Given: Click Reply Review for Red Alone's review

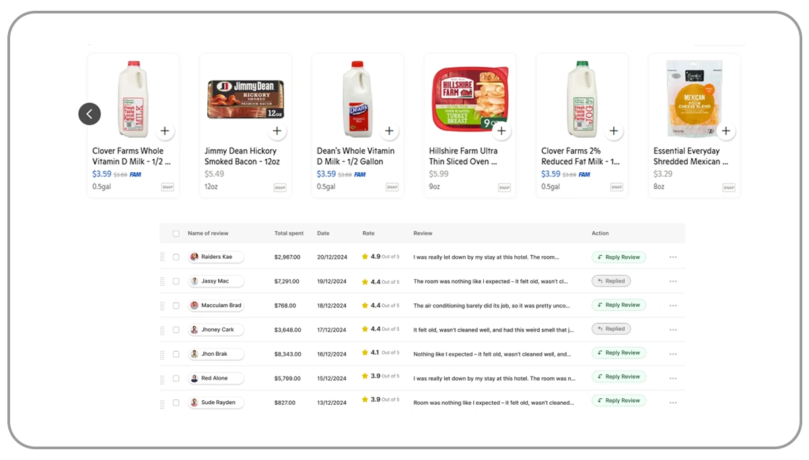Looking at the screenshot, I should tap(618, 377).
